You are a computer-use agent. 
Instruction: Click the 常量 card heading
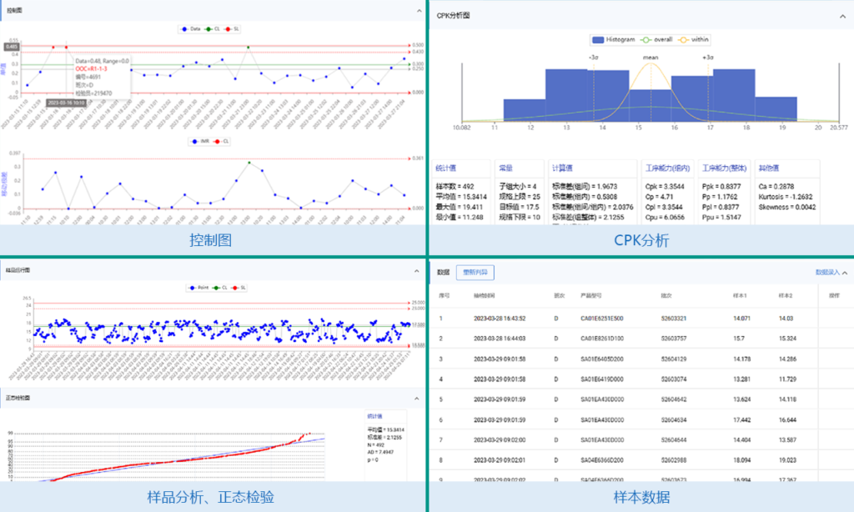click(506, 168)
